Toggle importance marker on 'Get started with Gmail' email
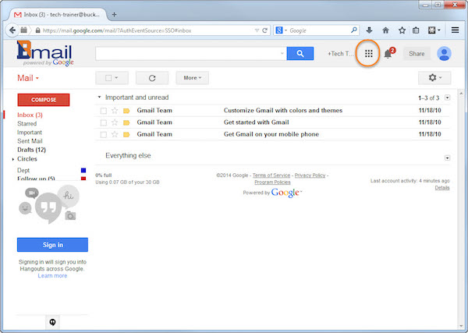Viewport: 468px width, 333px height. (126, 122)
